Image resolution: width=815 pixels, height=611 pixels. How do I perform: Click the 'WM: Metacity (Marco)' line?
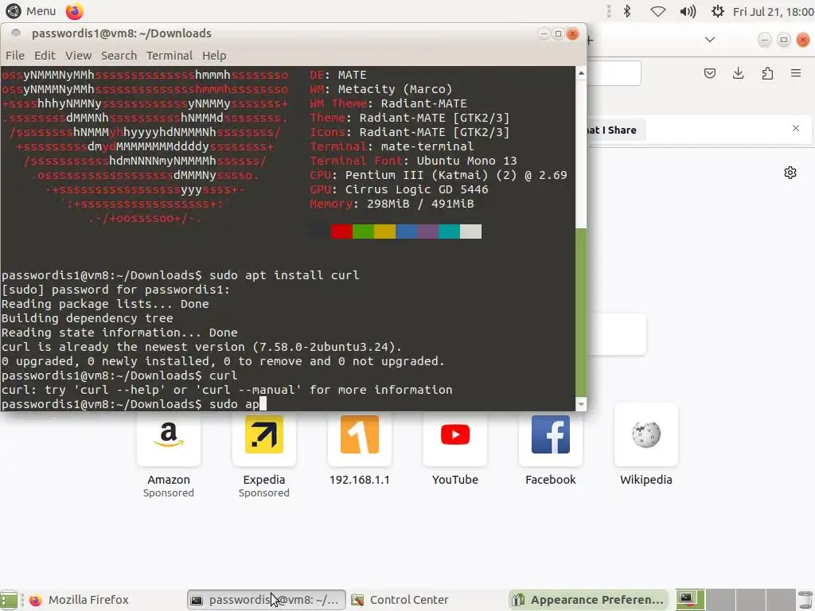point(381,89)
